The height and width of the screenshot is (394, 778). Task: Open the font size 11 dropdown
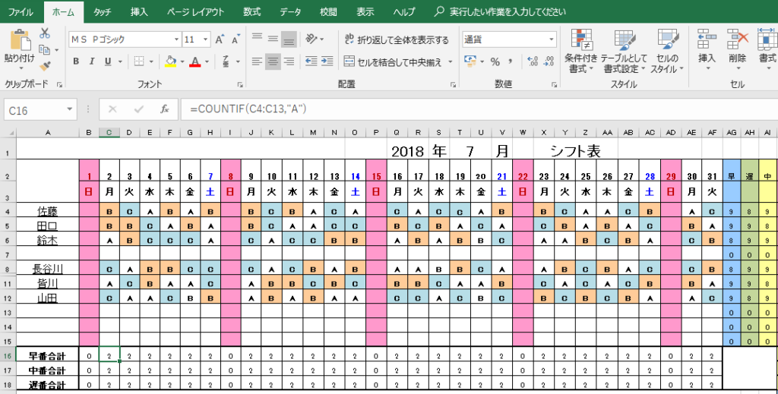206,39
